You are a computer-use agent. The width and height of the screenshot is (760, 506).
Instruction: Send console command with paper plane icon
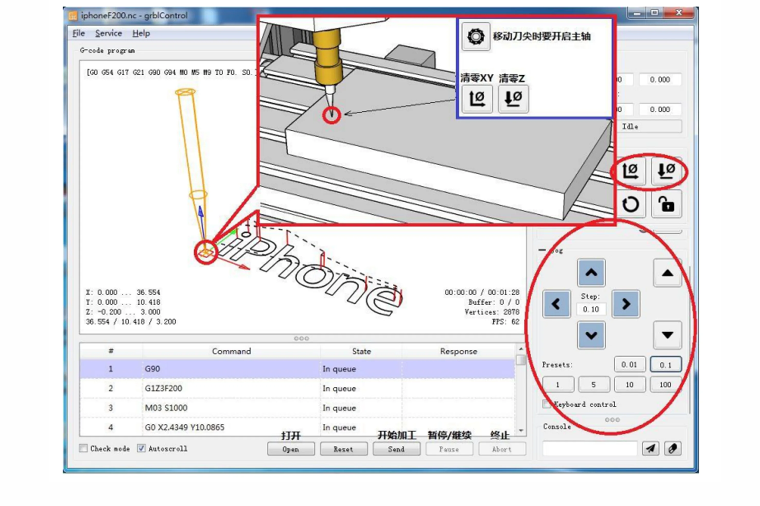[x=651, y=448]
